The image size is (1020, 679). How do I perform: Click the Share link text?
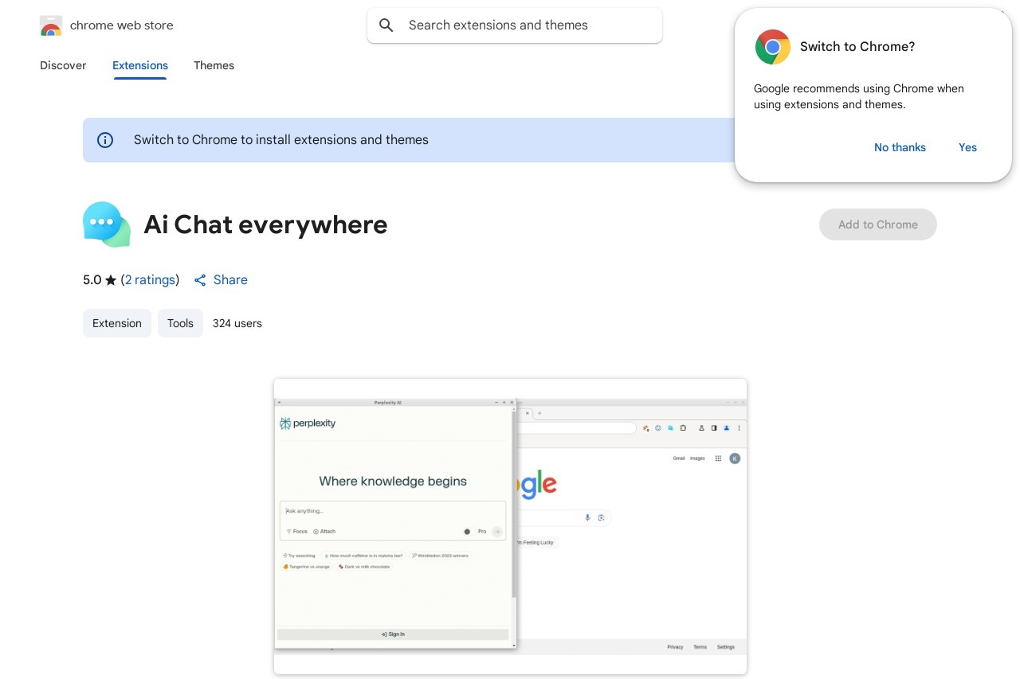coord(230,279)
